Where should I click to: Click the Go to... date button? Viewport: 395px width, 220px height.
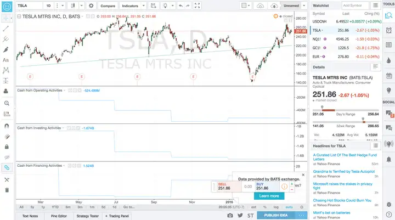click(129, 207)
